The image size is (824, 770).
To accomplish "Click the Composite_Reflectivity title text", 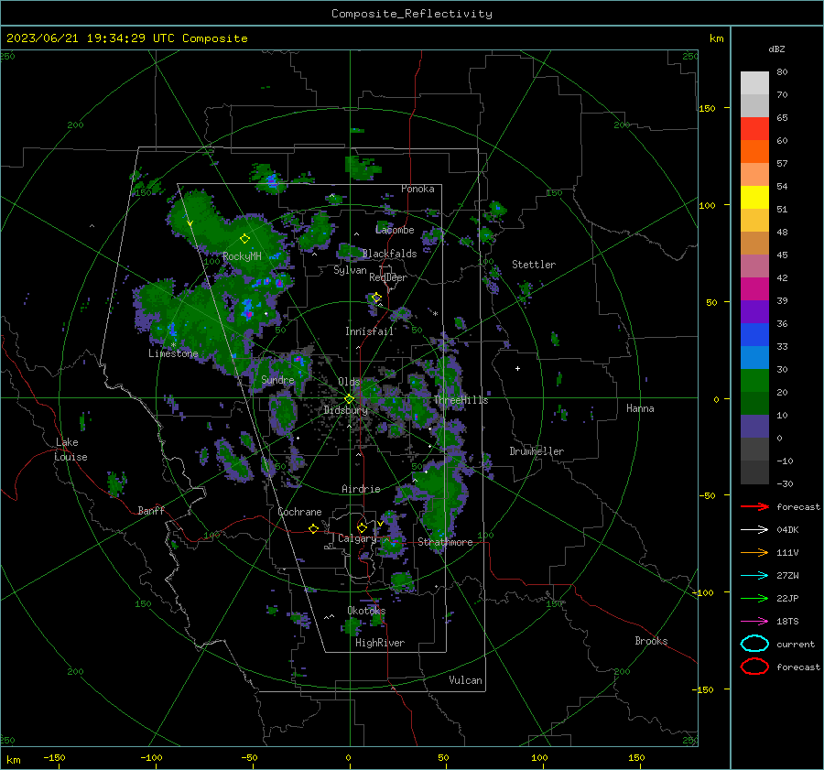I will coord(412,14).
